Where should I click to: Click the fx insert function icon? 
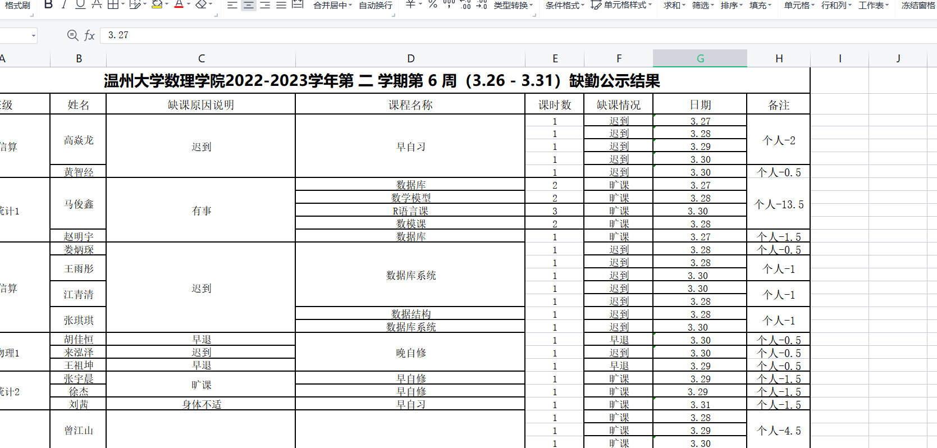click(x=89, y=35)
